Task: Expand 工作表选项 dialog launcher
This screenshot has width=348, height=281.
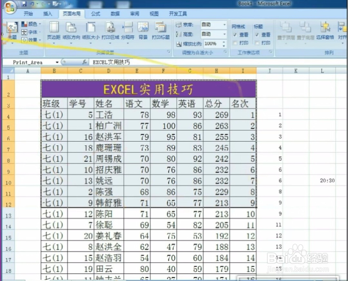Action: [x=270, y=52]
